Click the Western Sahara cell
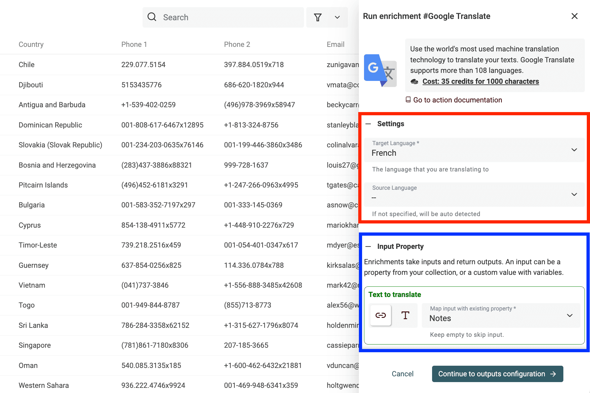The width and height of the screenshot is (590, 393). coord(44,385)
